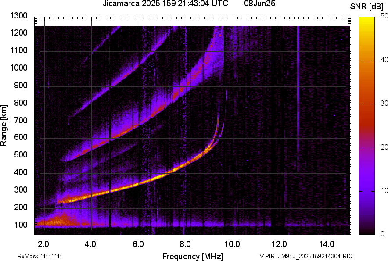Click the 10.0 frequency tick label
The width and height of the screenshot is (388, 261).
coord(232,244)
